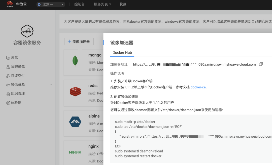
Task: Open the mongo image title
Action: tap(95, 55)
